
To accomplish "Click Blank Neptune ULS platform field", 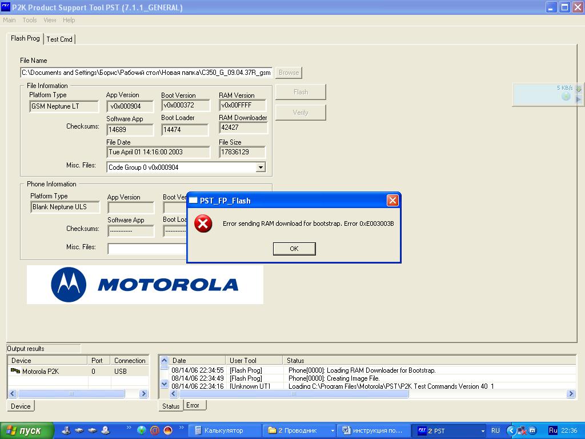I will pos(65,207).
